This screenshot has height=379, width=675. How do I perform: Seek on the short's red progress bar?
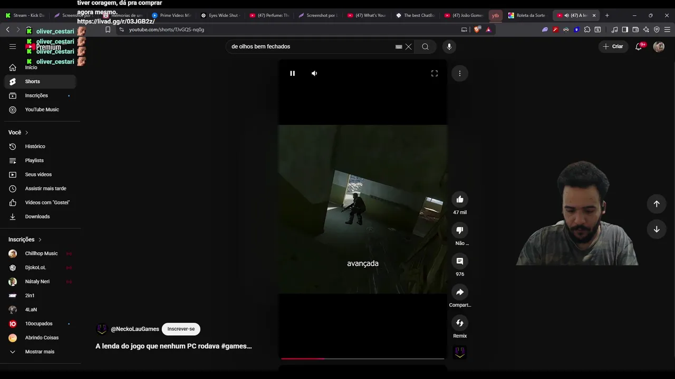tap(363, 358)
